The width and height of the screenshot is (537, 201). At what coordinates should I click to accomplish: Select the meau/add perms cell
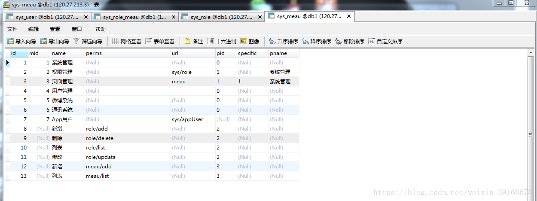[x=128, y=167]
